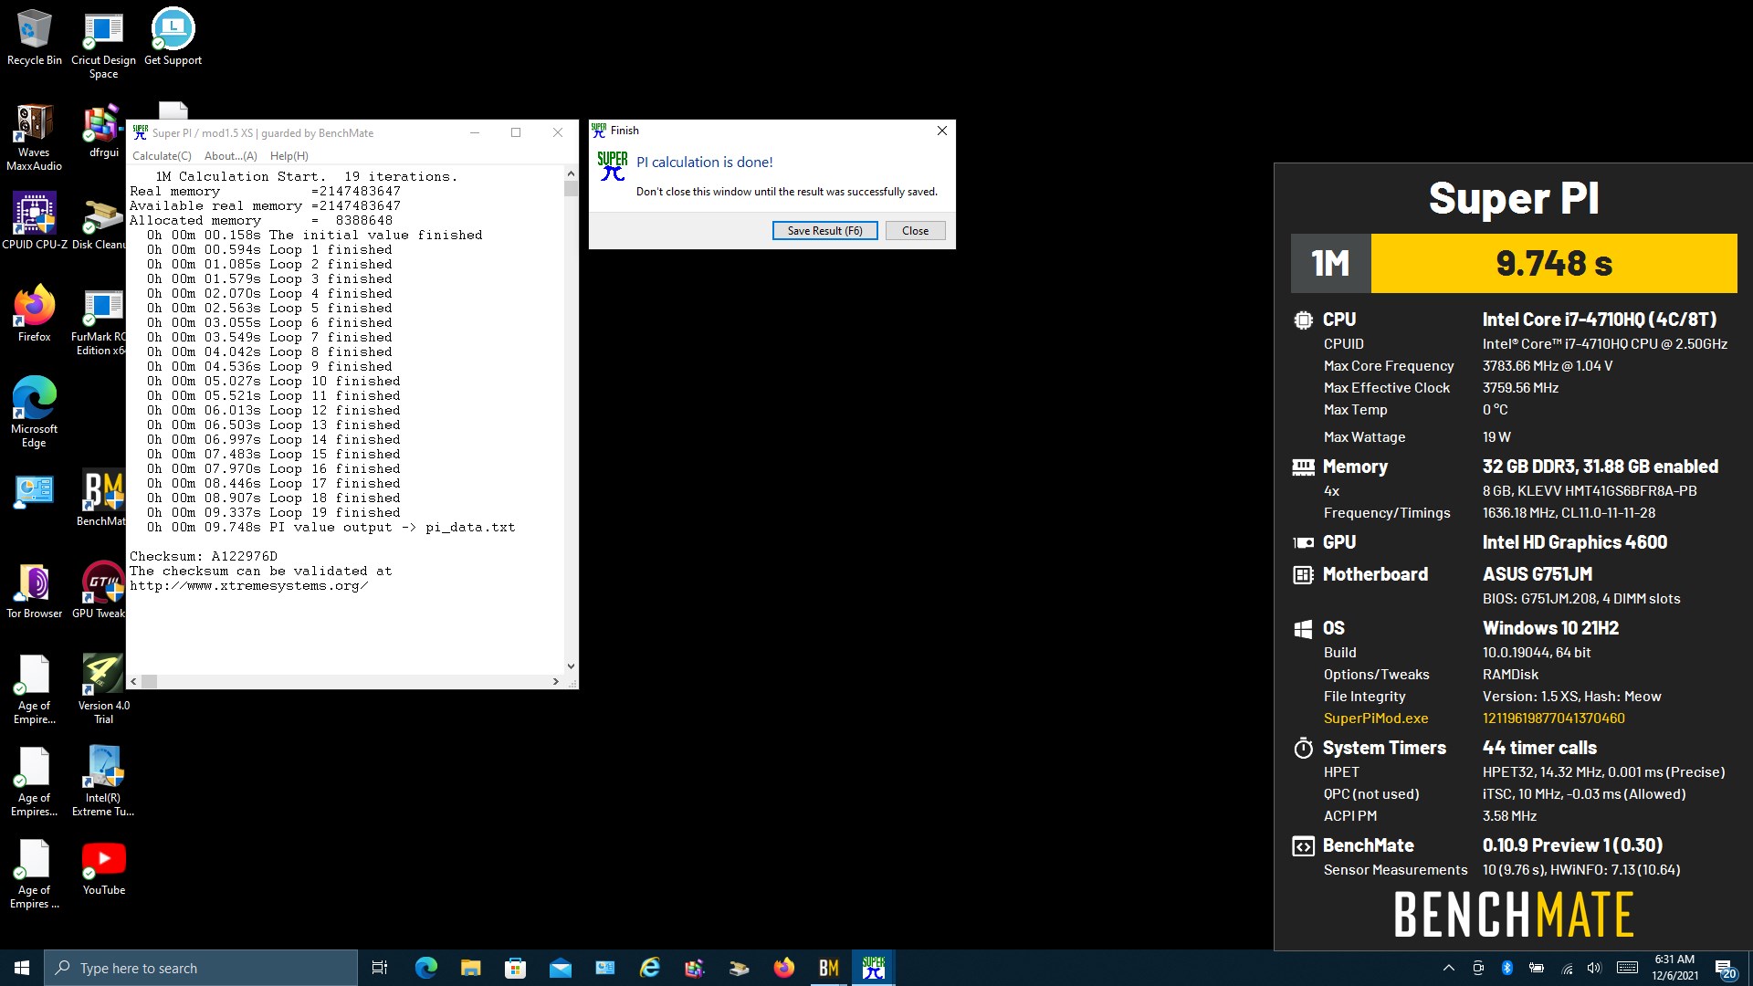The height and width of the screenshot is (986, 1753).
Task: Open Calculate(C) menu in Super PI
Action: tap(162, 156)
